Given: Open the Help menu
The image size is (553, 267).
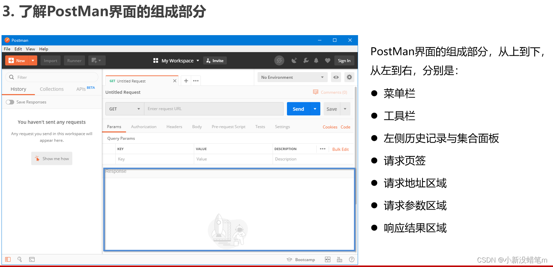Looking at the screenshot, I should (x=44, y=49).
